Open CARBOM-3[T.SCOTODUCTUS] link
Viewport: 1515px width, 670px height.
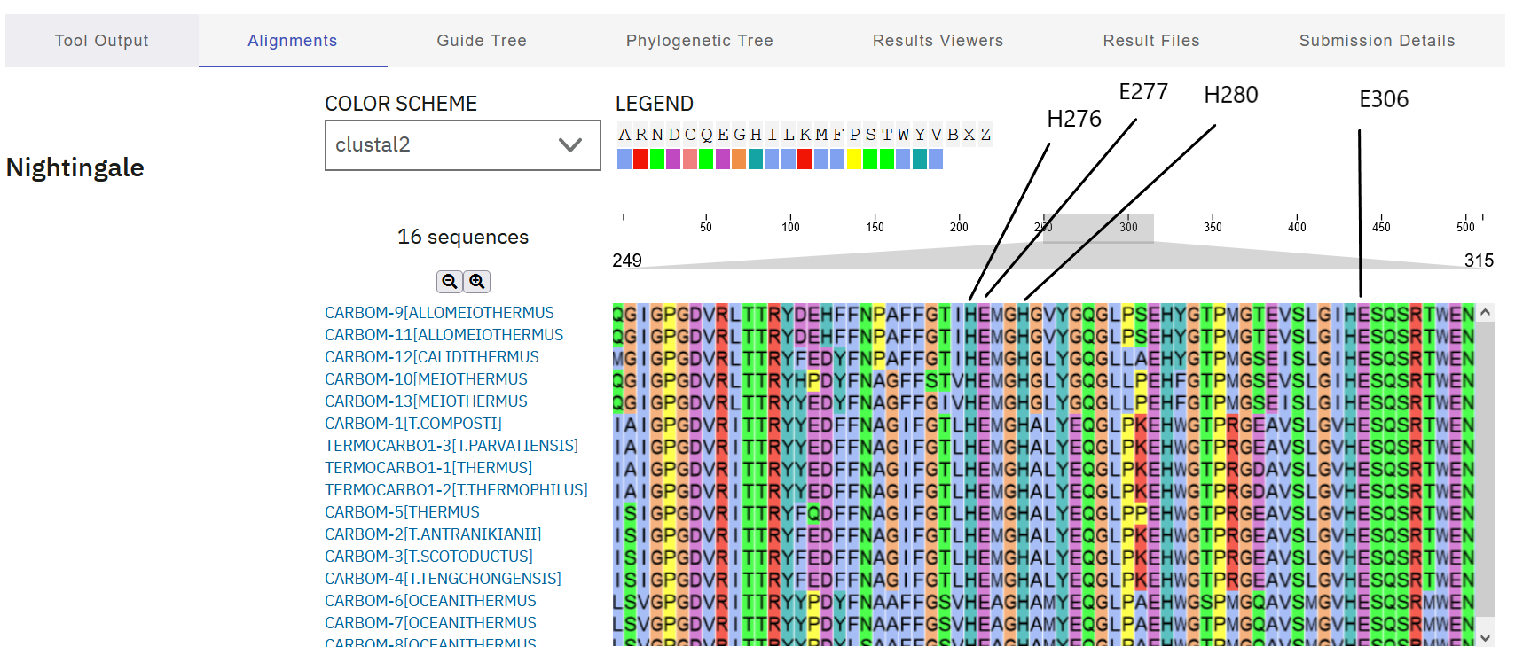coord(428,557)
